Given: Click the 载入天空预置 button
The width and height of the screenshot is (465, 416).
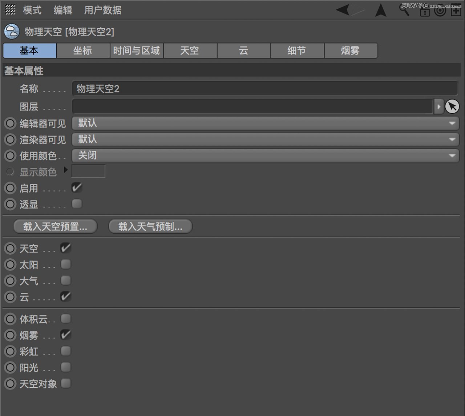Looking at the screenshot, I should pyautogui.click(x=55, y=226).
